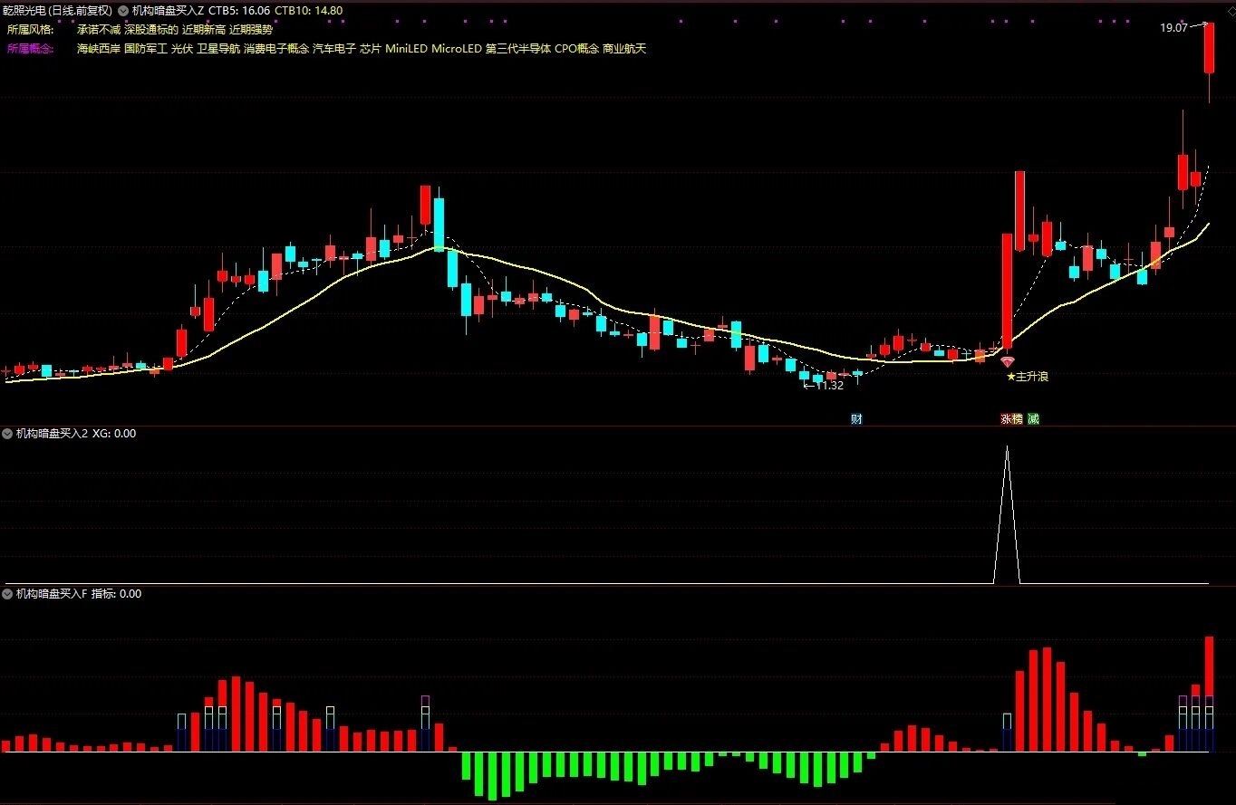Open the 商业航天 concept tag
This screenshot has width=1236, height=805.
point(625,49)
